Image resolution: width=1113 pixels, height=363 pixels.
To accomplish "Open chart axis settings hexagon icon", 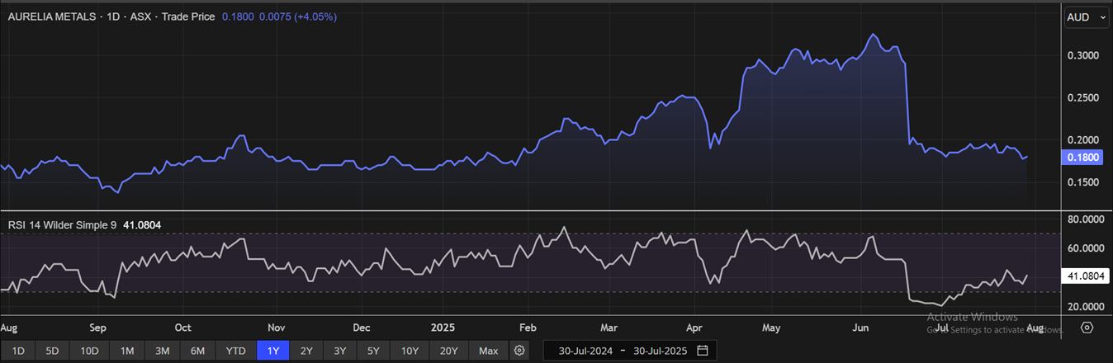I will pos(1087,328).
